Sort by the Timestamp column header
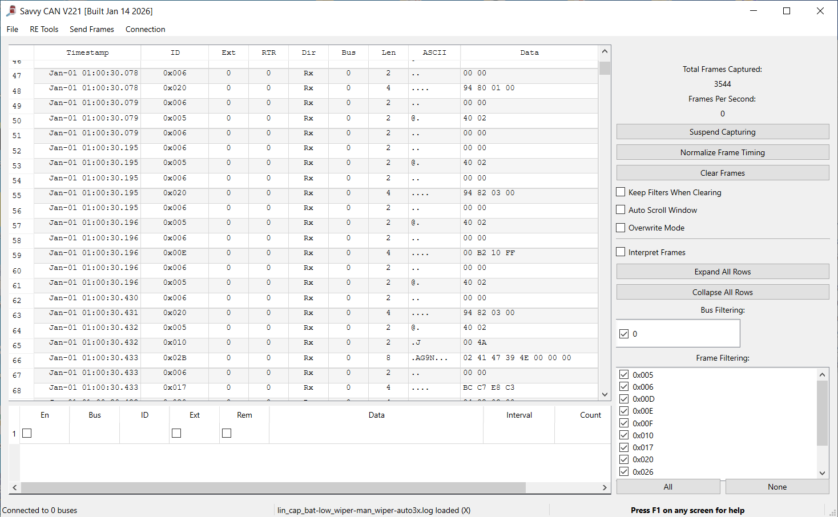 [x=87, y=52]
